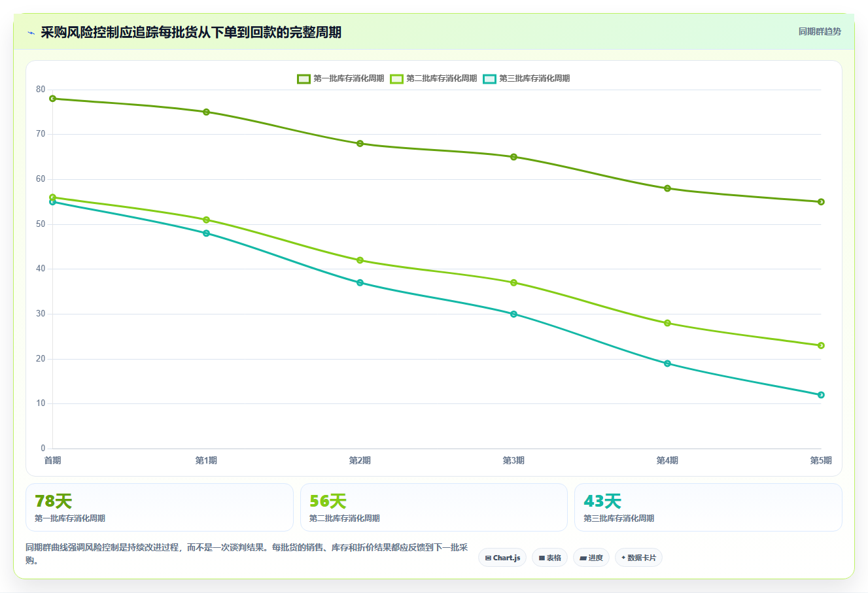This screenshot has height=593, width=868.
Task: Click first-batch data point at 第4期
Action: click(667, 188)
